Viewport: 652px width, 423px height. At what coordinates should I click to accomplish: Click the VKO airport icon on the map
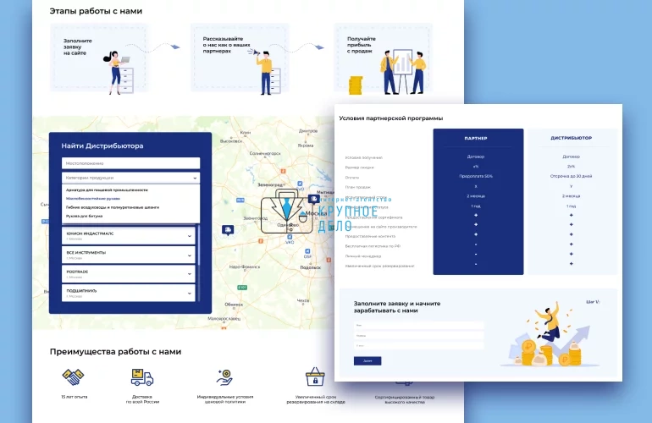pyautogui.click(x=290, y=237)
